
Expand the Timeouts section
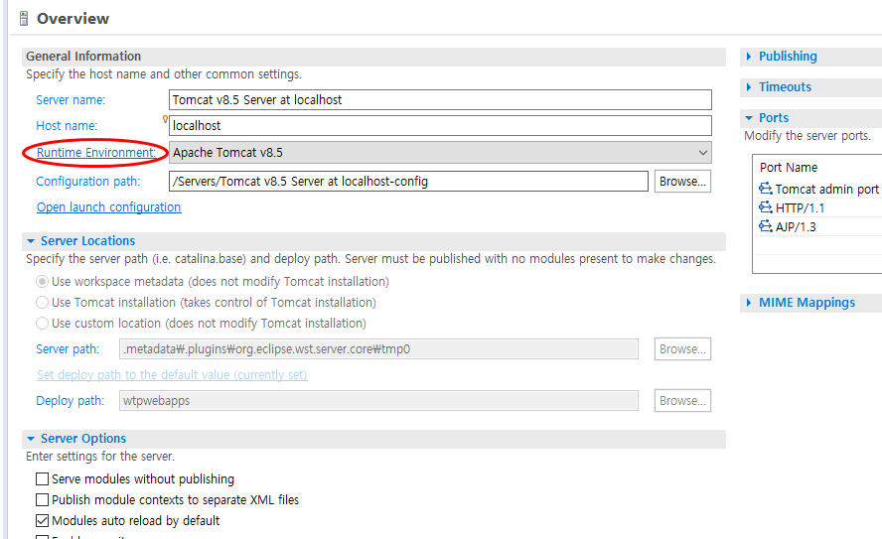[749, 87]
